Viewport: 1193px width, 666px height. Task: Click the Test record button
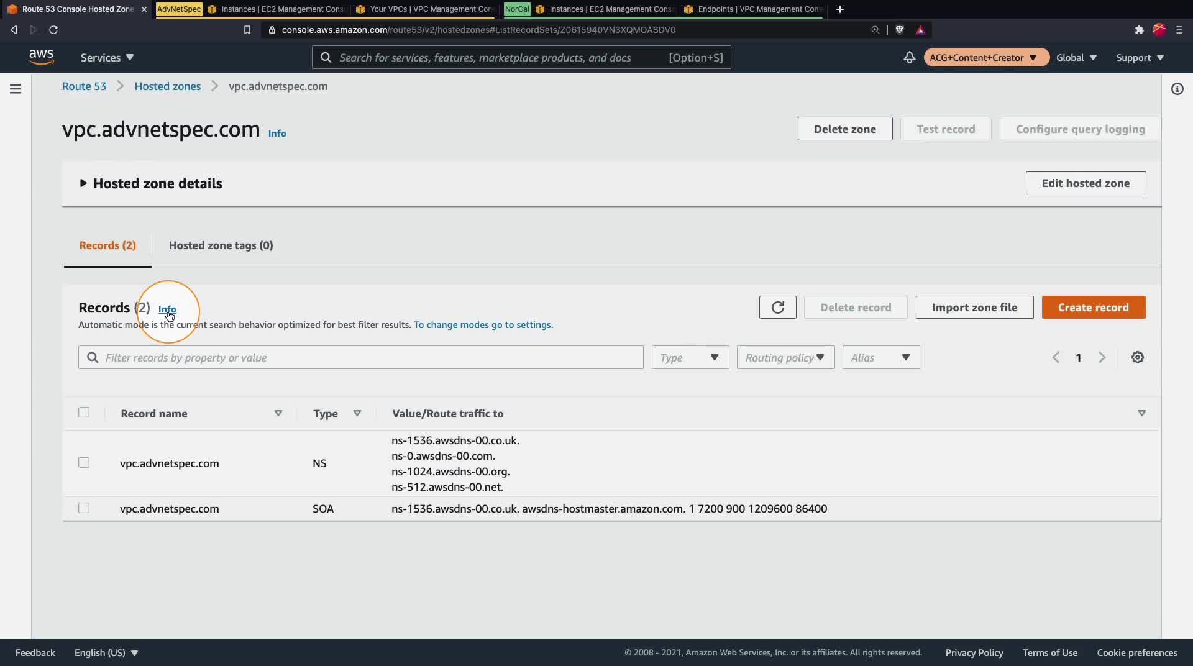coord(946,129)
